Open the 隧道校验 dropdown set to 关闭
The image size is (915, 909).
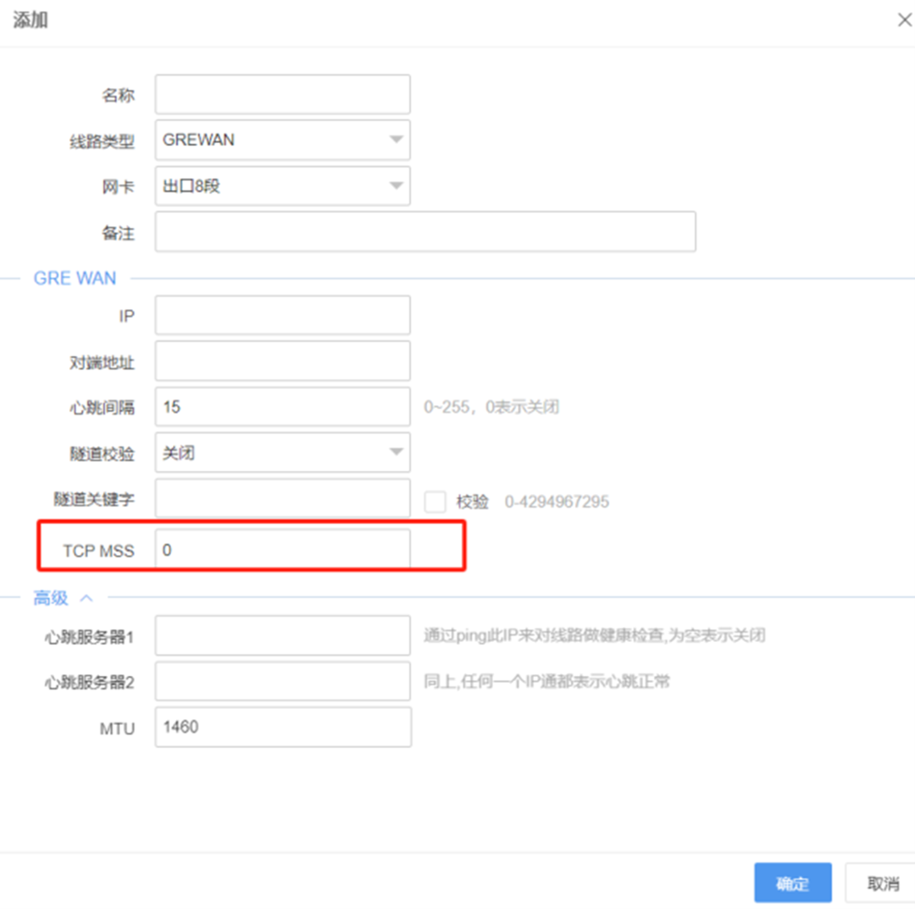click(282, 452)
